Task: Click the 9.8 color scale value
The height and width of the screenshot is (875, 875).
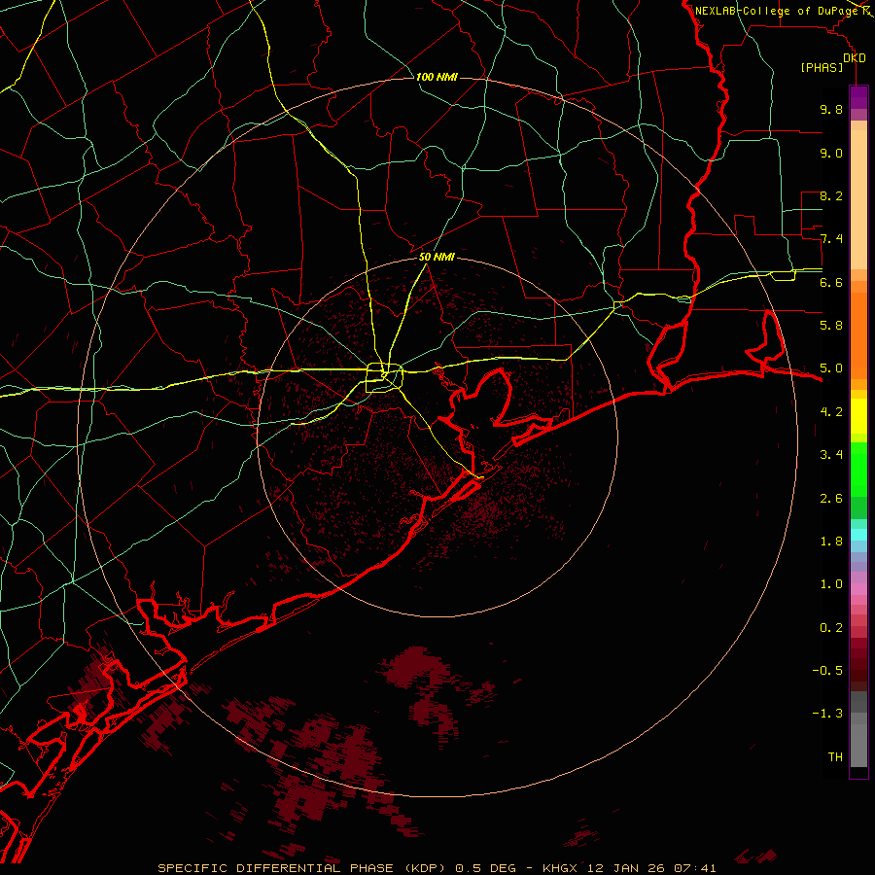Action: point(831,109)
